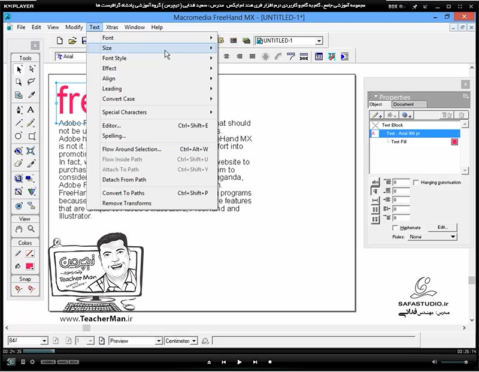Select the Hand tool in View section

pos(19,229)
